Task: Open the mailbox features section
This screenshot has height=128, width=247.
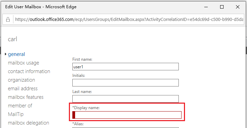Action: coord(26,97)
